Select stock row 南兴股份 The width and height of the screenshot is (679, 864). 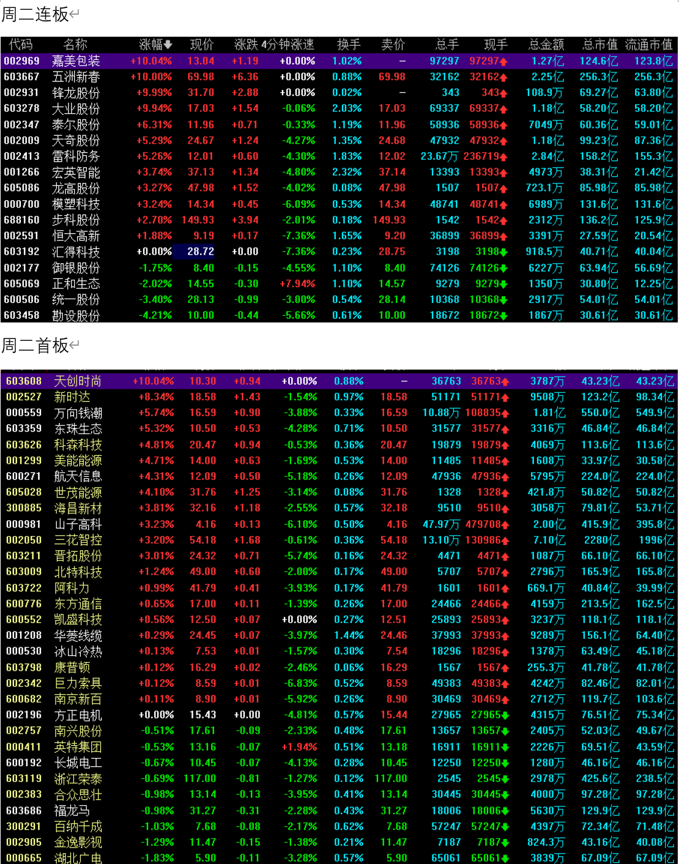(339, 731)
